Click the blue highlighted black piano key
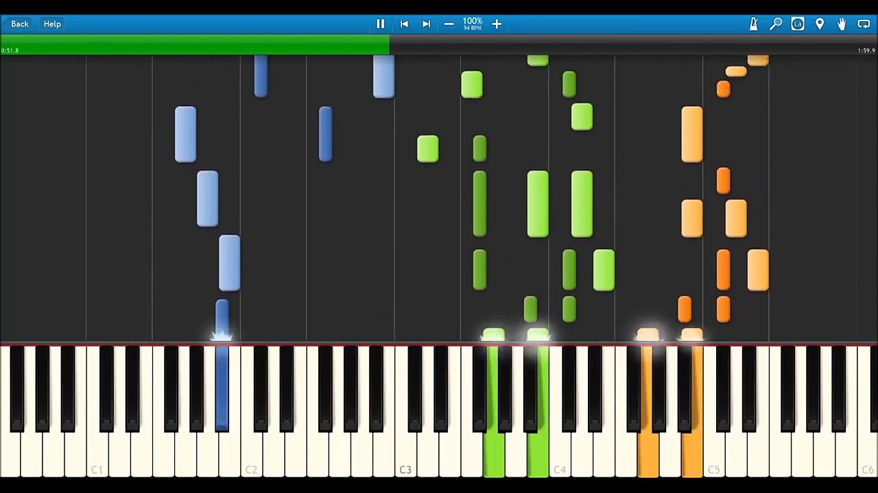This screenshot has height=493, width=878. [222, 388]
